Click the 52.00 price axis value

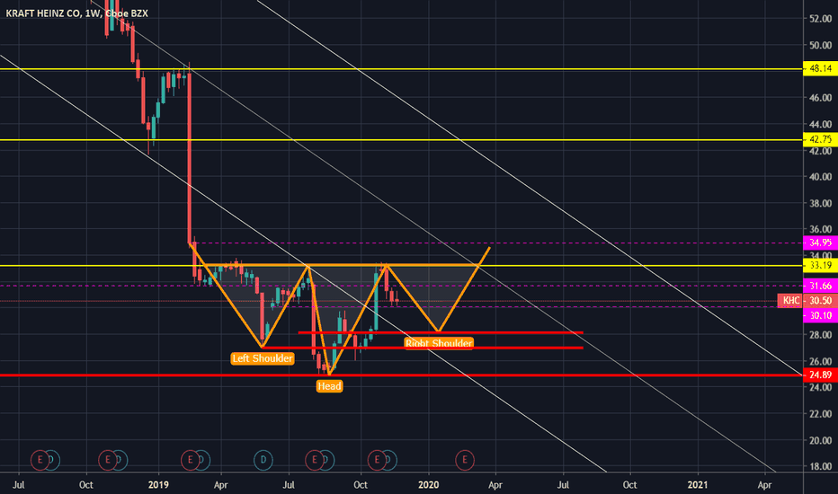pos(820,19)
